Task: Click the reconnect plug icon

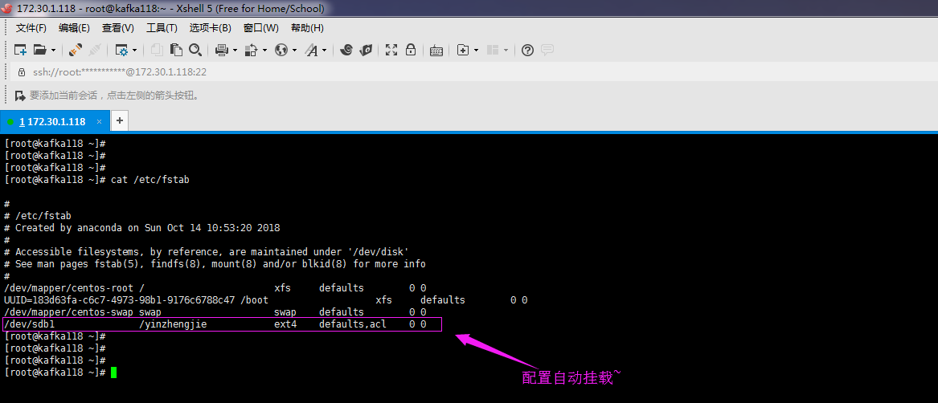Action: click(x=76, y=51)
